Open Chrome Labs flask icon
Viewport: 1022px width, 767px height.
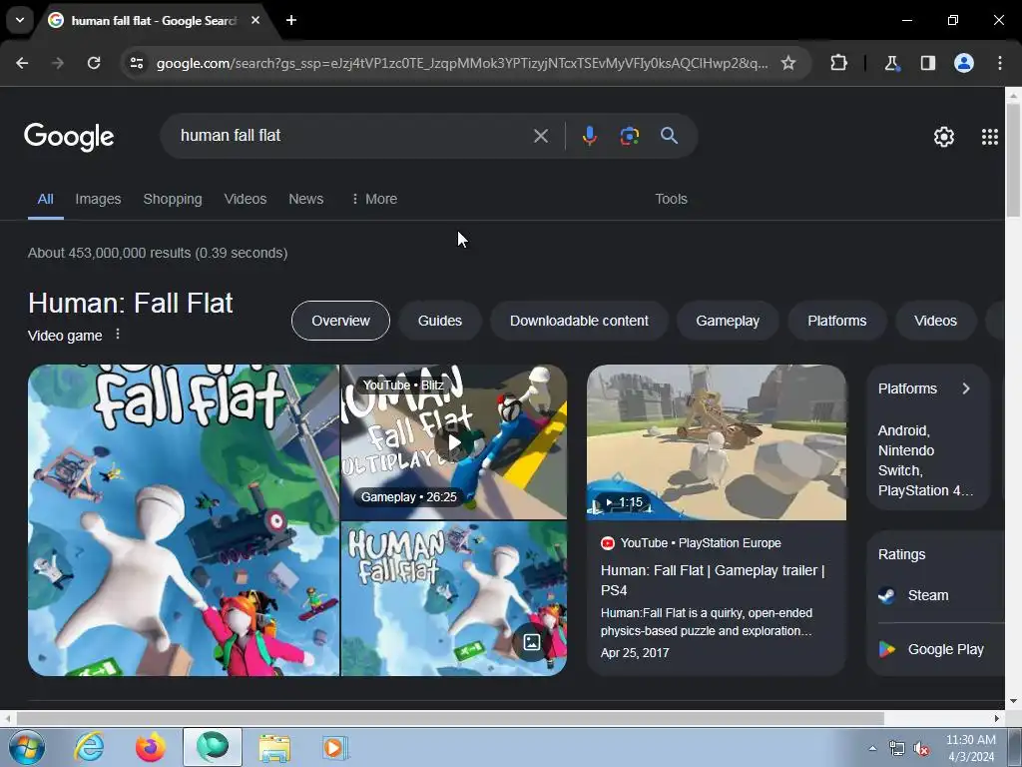(x=891, y=63)
